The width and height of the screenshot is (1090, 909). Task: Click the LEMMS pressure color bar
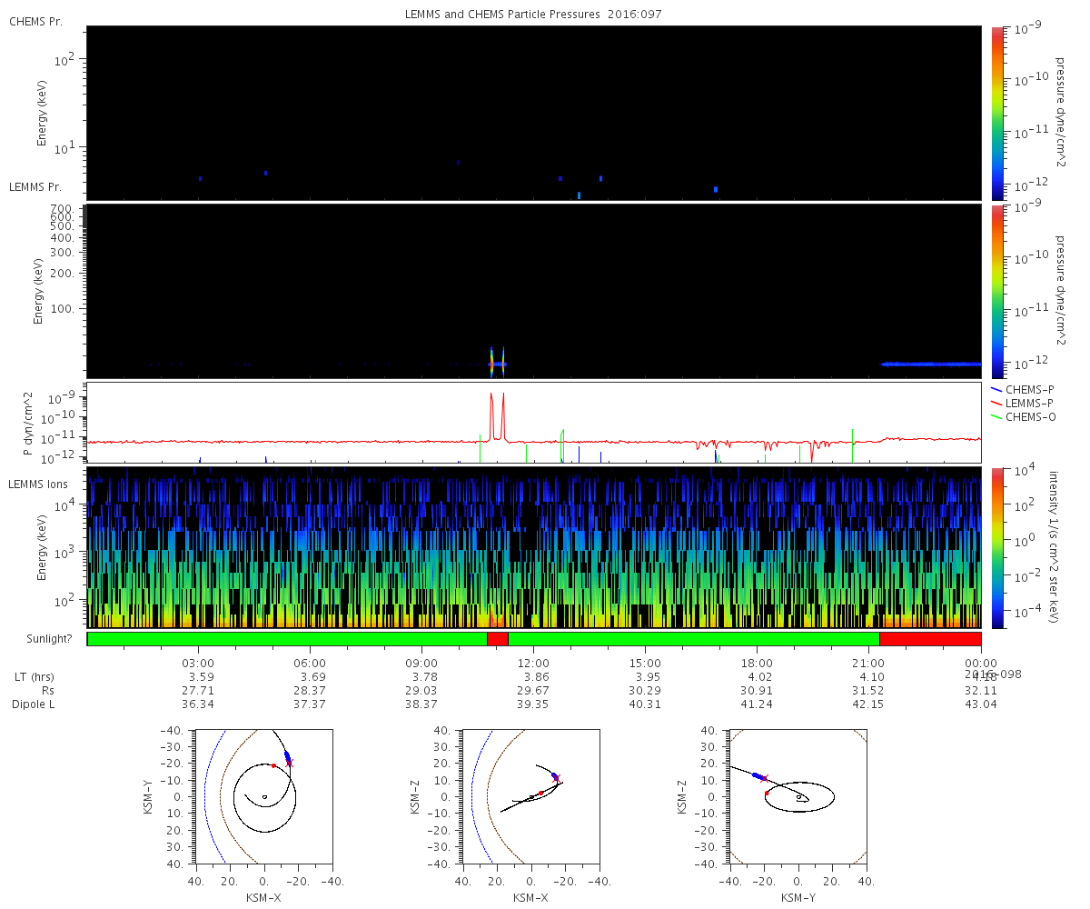pos(996,291)
